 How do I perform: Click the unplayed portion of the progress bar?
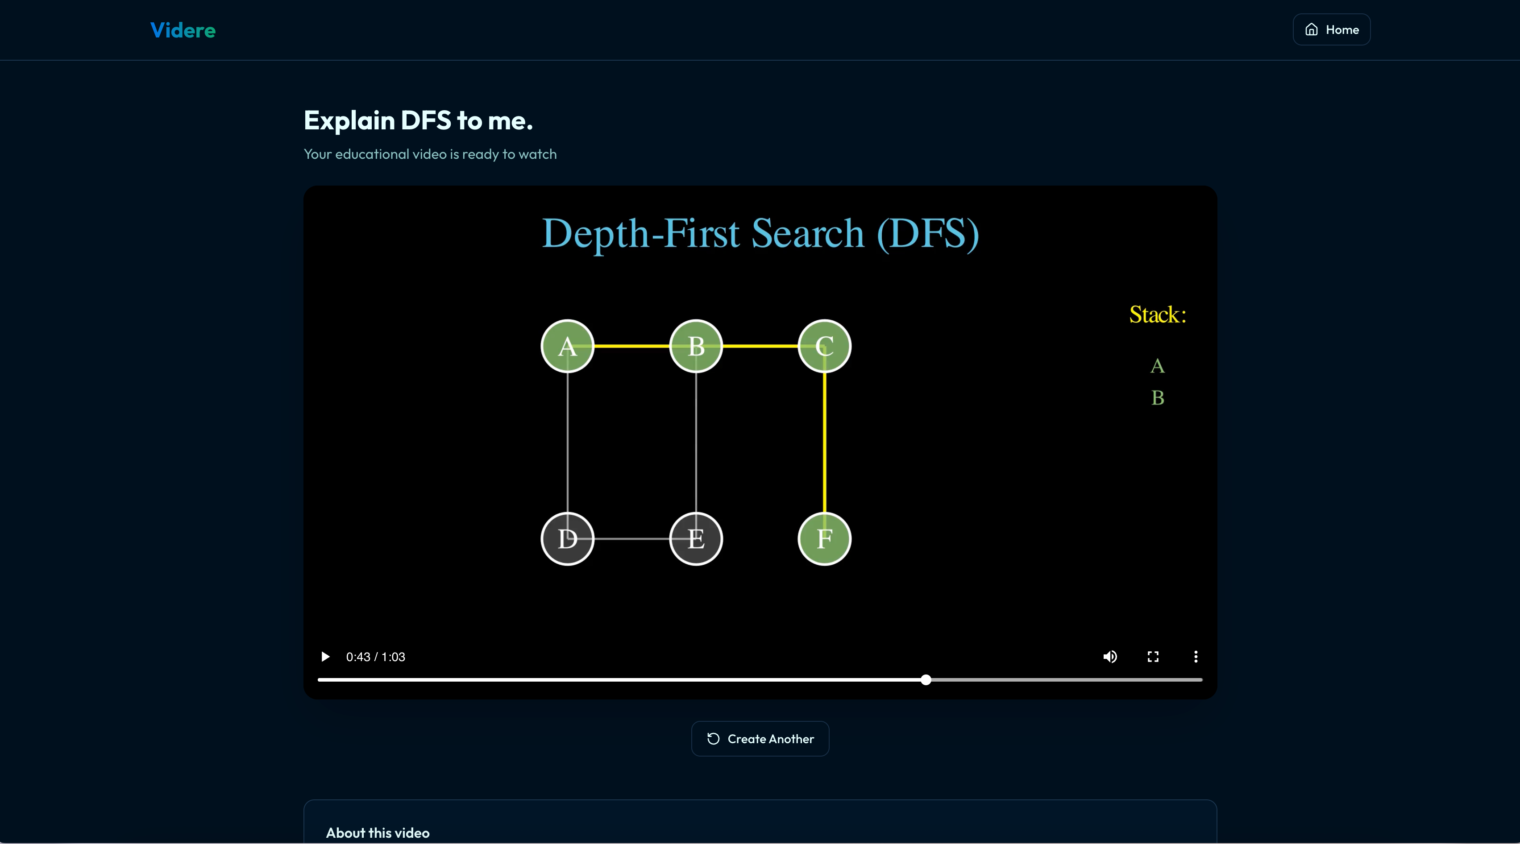(1062, 679)
